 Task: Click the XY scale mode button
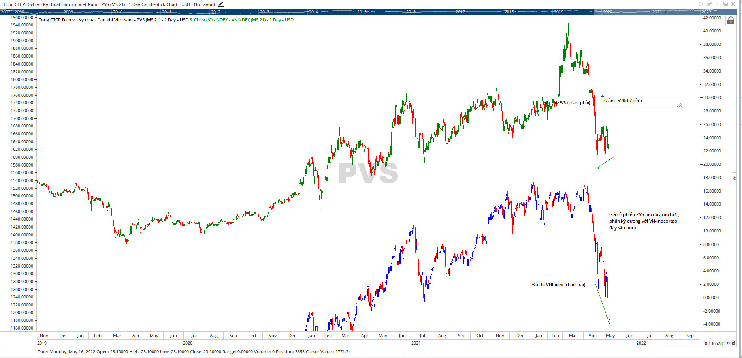(x=728, y=343)
